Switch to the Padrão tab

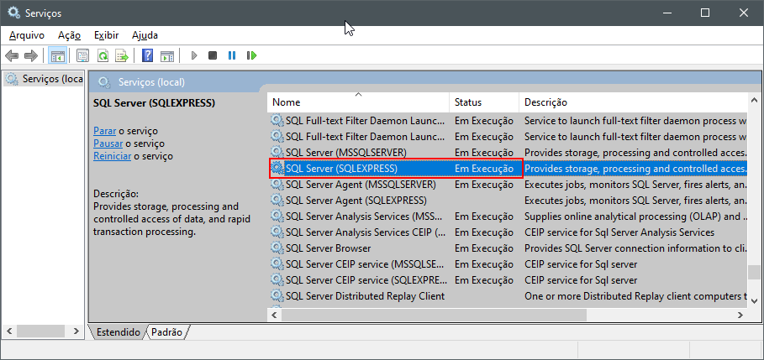[166, 332]
